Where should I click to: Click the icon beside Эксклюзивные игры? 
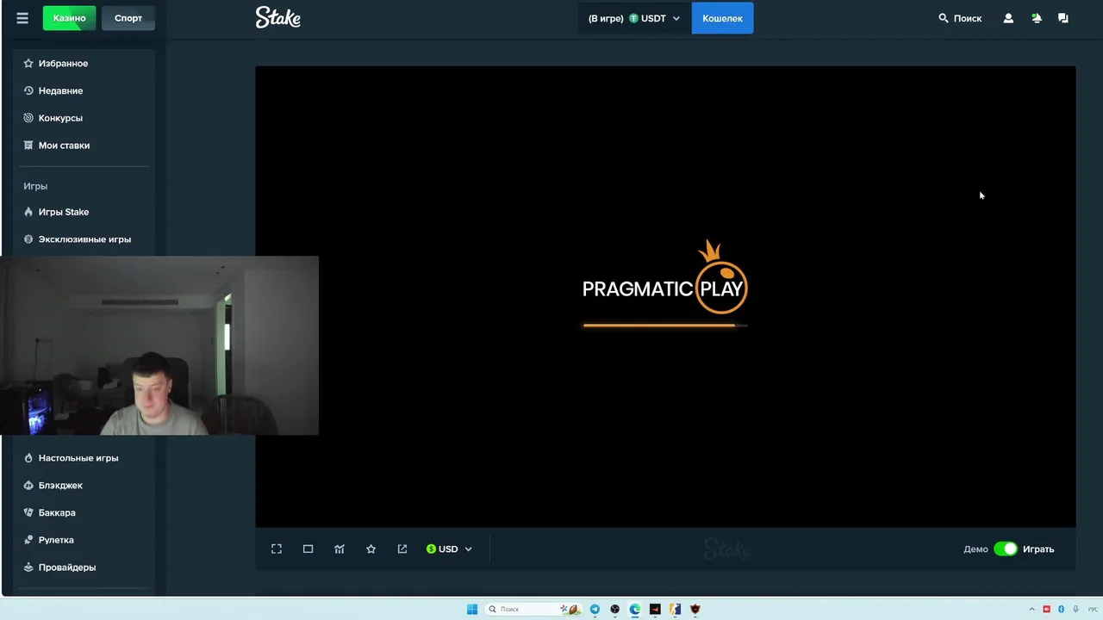[x=28, y=239]
